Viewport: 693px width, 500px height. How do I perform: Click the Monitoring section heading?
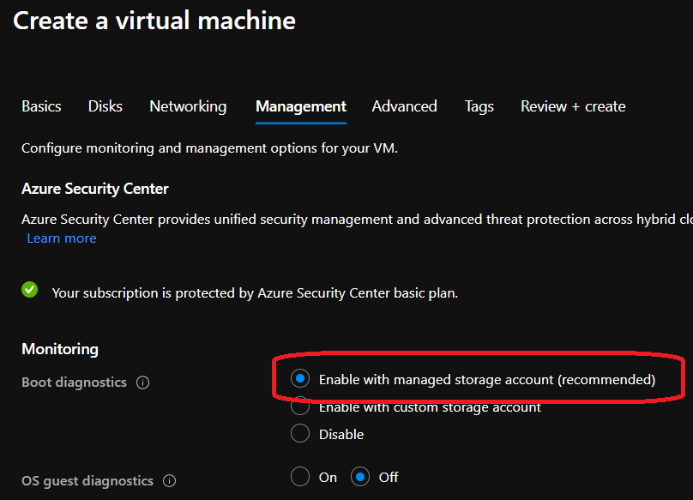click(60, 349)
